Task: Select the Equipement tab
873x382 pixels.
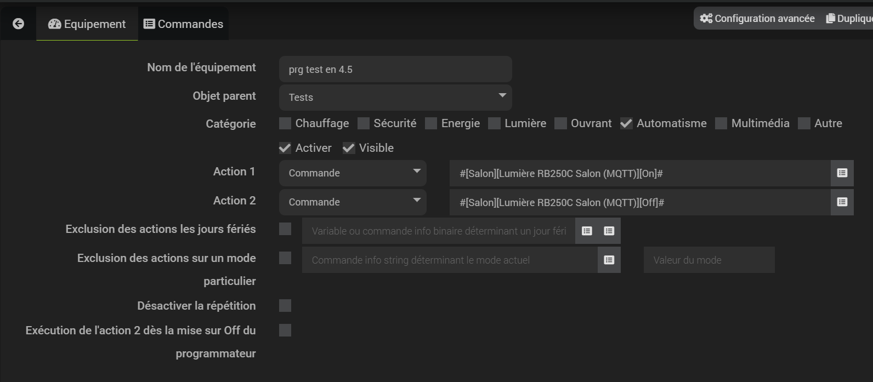Action: tap(87, 24)
